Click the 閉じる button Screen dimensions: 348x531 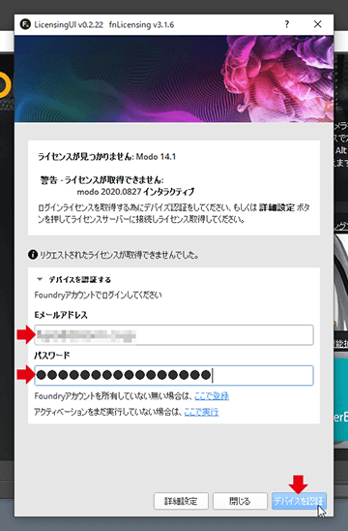pyautogui.click(x=240, y=501)
